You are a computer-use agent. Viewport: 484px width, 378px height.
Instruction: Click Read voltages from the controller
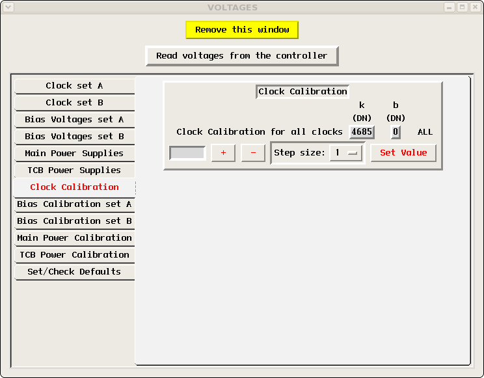tap(242, 56)
